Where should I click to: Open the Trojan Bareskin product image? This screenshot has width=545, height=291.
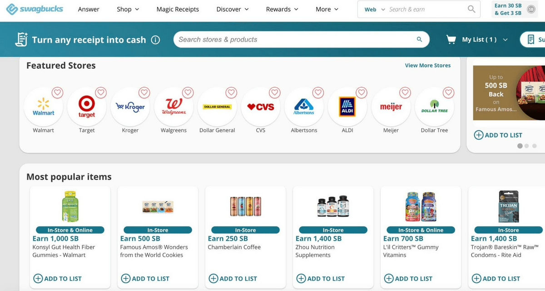pos(508,207)
